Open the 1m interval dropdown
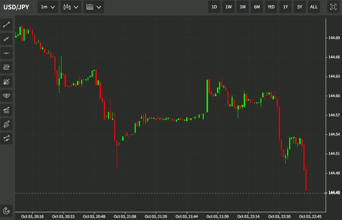The image size is (342, 220). tap(48, 7)
